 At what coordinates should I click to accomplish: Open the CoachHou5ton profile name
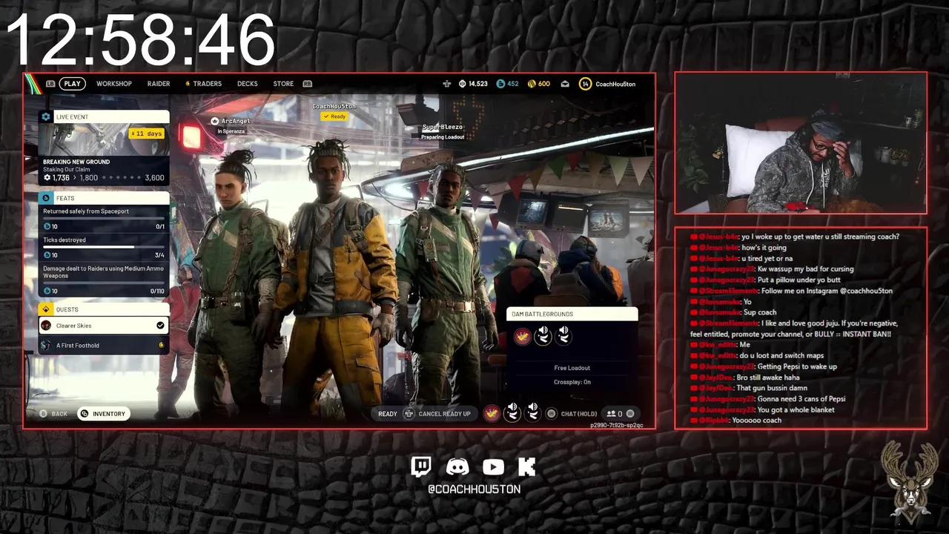[615, 84]
